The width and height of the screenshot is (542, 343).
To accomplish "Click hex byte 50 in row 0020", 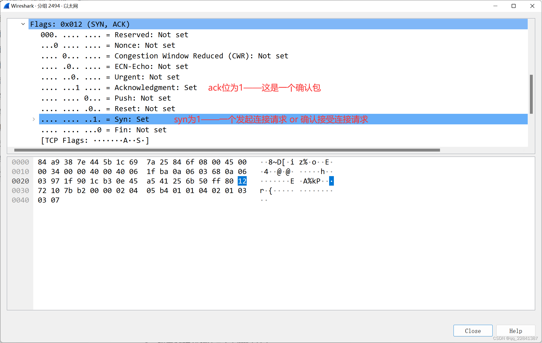I will 203,181.
